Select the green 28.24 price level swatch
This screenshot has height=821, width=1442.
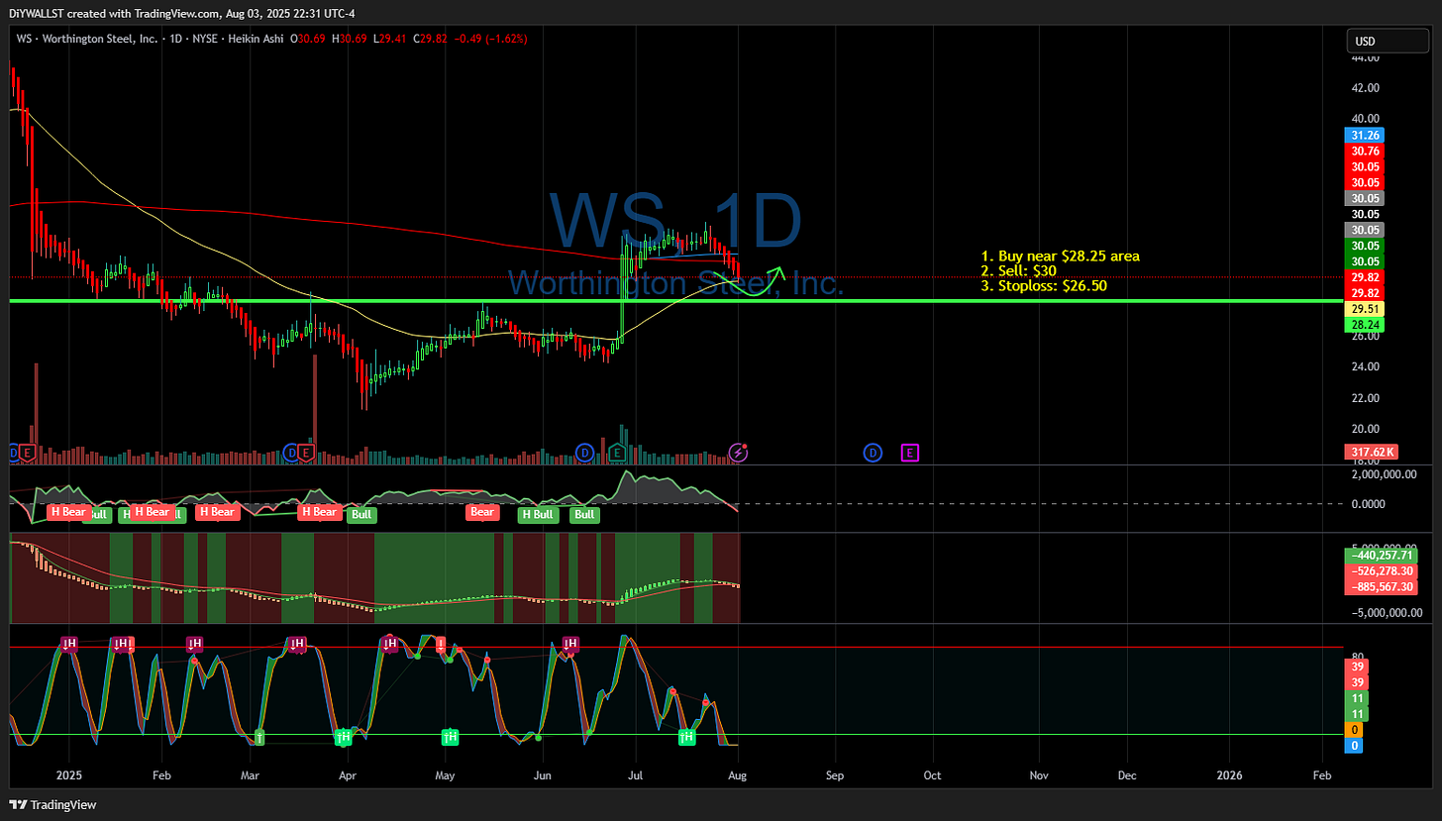point(1366,323)
